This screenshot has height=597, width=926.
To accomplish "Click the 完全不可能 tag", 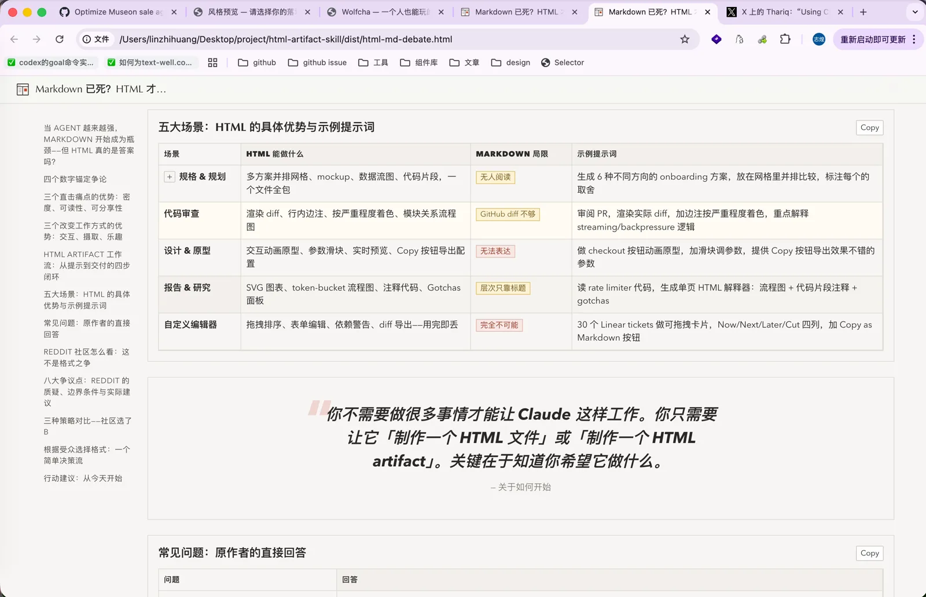I will coord(499,325).
